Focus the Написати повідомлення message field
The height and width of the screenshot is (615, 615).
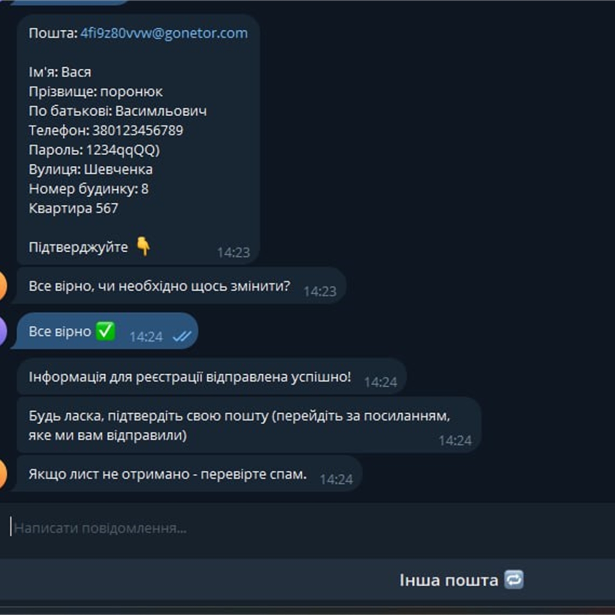tap(307, 529)
